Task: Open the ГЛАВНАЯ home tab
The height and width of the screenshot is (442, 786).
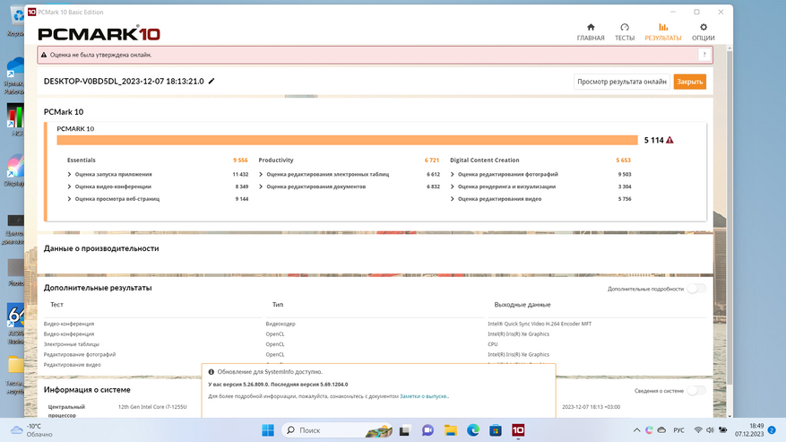Action: click(x=591, y=32)
